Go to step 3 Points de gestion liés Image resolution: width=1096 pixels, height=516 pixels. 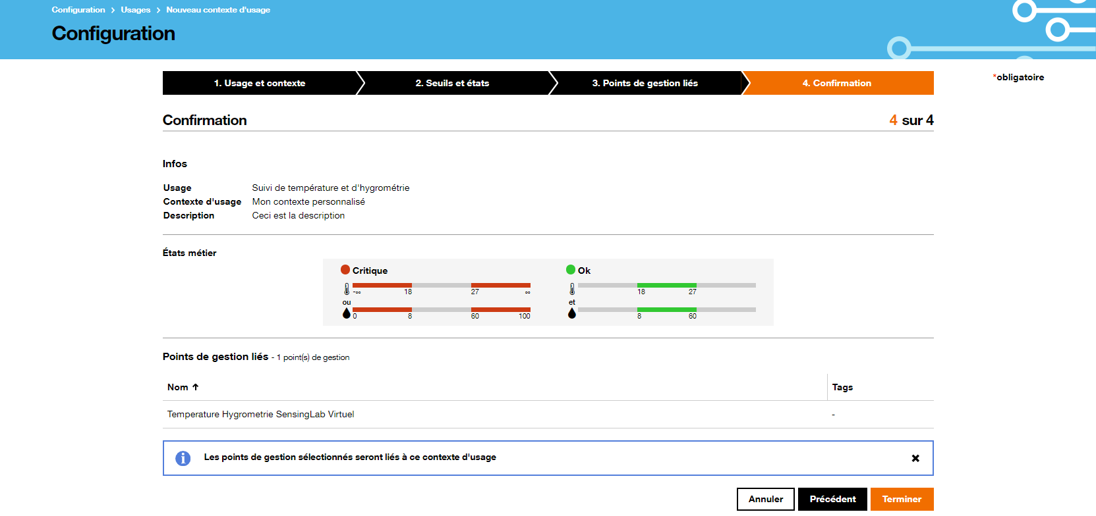[x=645, y=83]
